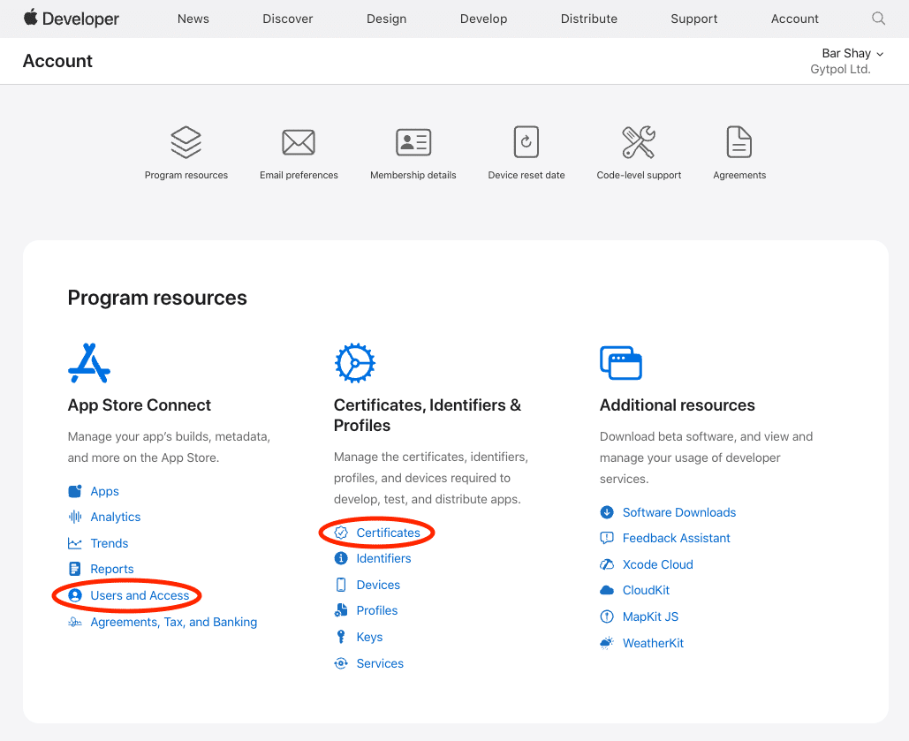Click the Trends chart icon
909x741 pixels.
(75, 543)
